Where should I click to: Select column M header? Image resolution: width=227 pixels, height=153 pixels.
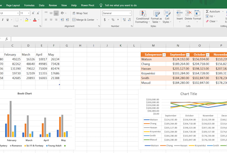[153, 46]
